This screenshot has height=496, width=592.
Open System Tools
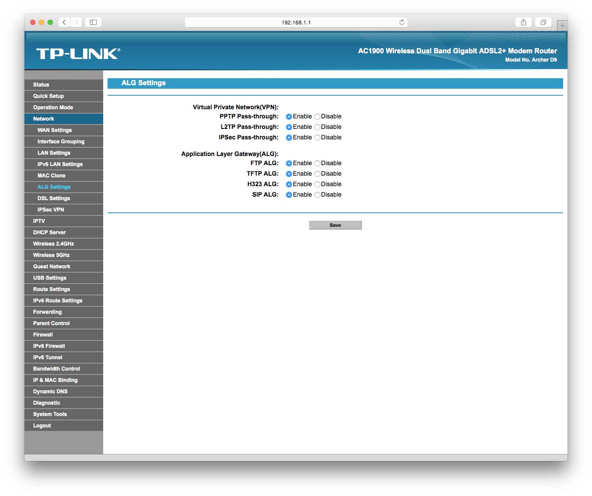click(64, 414)
